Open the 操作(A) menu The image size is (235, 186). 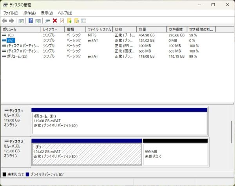tap(29, 13)
